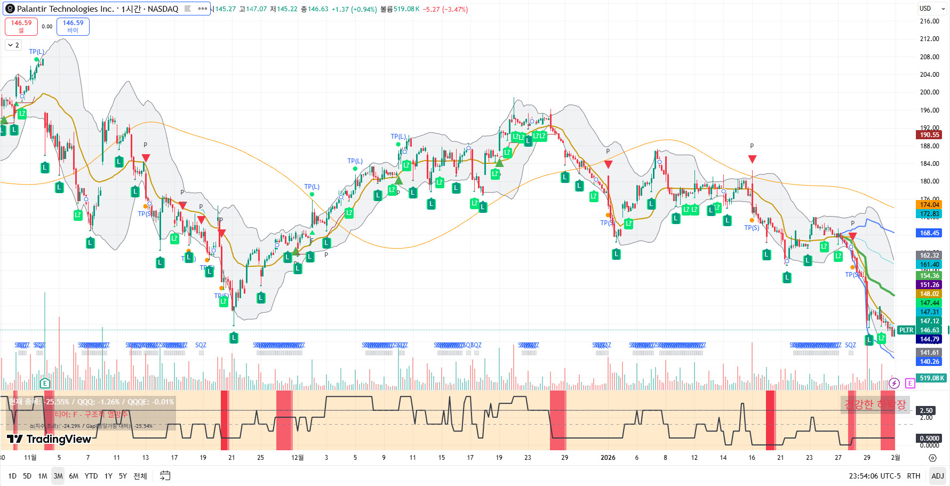Toggle ADJ adjusted data button
This screenshot has width=950, height=486.
937,476
